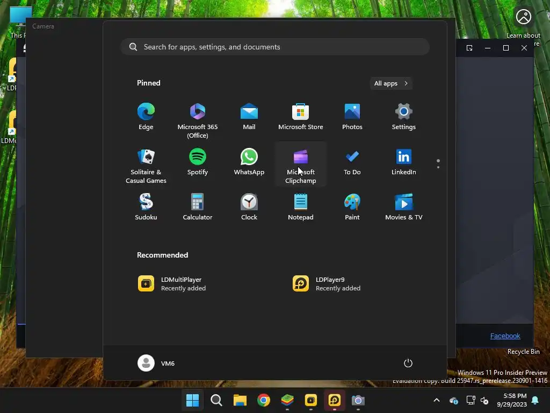Open network status tray icon
Image resolution: width=550 pixels, height=413 pixels.
tap(471, 400)
